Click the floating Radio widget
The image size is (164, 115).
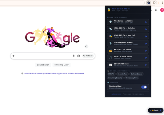pyautogui.click(x=156, y=110)
